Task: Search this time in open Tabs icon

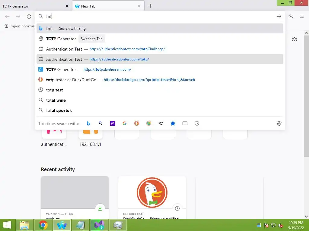Action: [x=185, y=123]
